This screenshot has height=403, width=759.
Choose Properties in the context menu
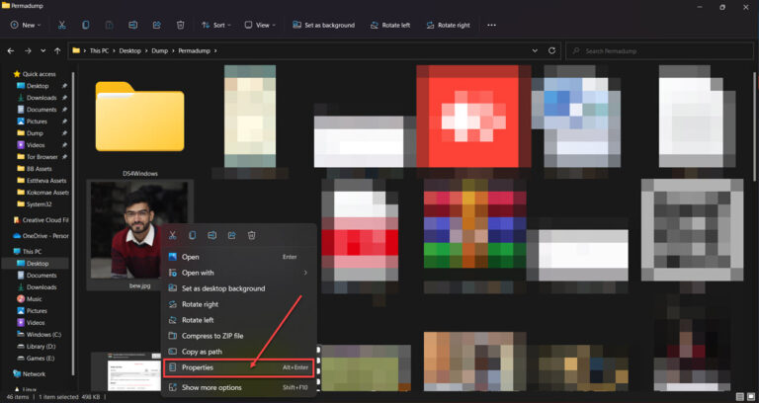(238, 367)
